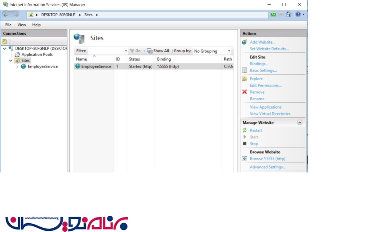Screen dimensions: 385x232
Task: Click the Show All icon in filter bar
Action: 150,51
